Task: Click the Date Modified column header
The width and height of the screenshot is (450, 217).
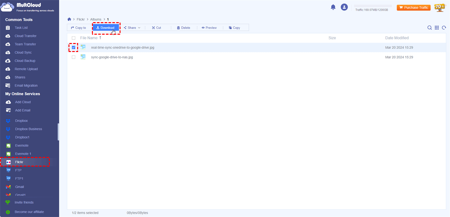Action: click(x=397, y=38)
